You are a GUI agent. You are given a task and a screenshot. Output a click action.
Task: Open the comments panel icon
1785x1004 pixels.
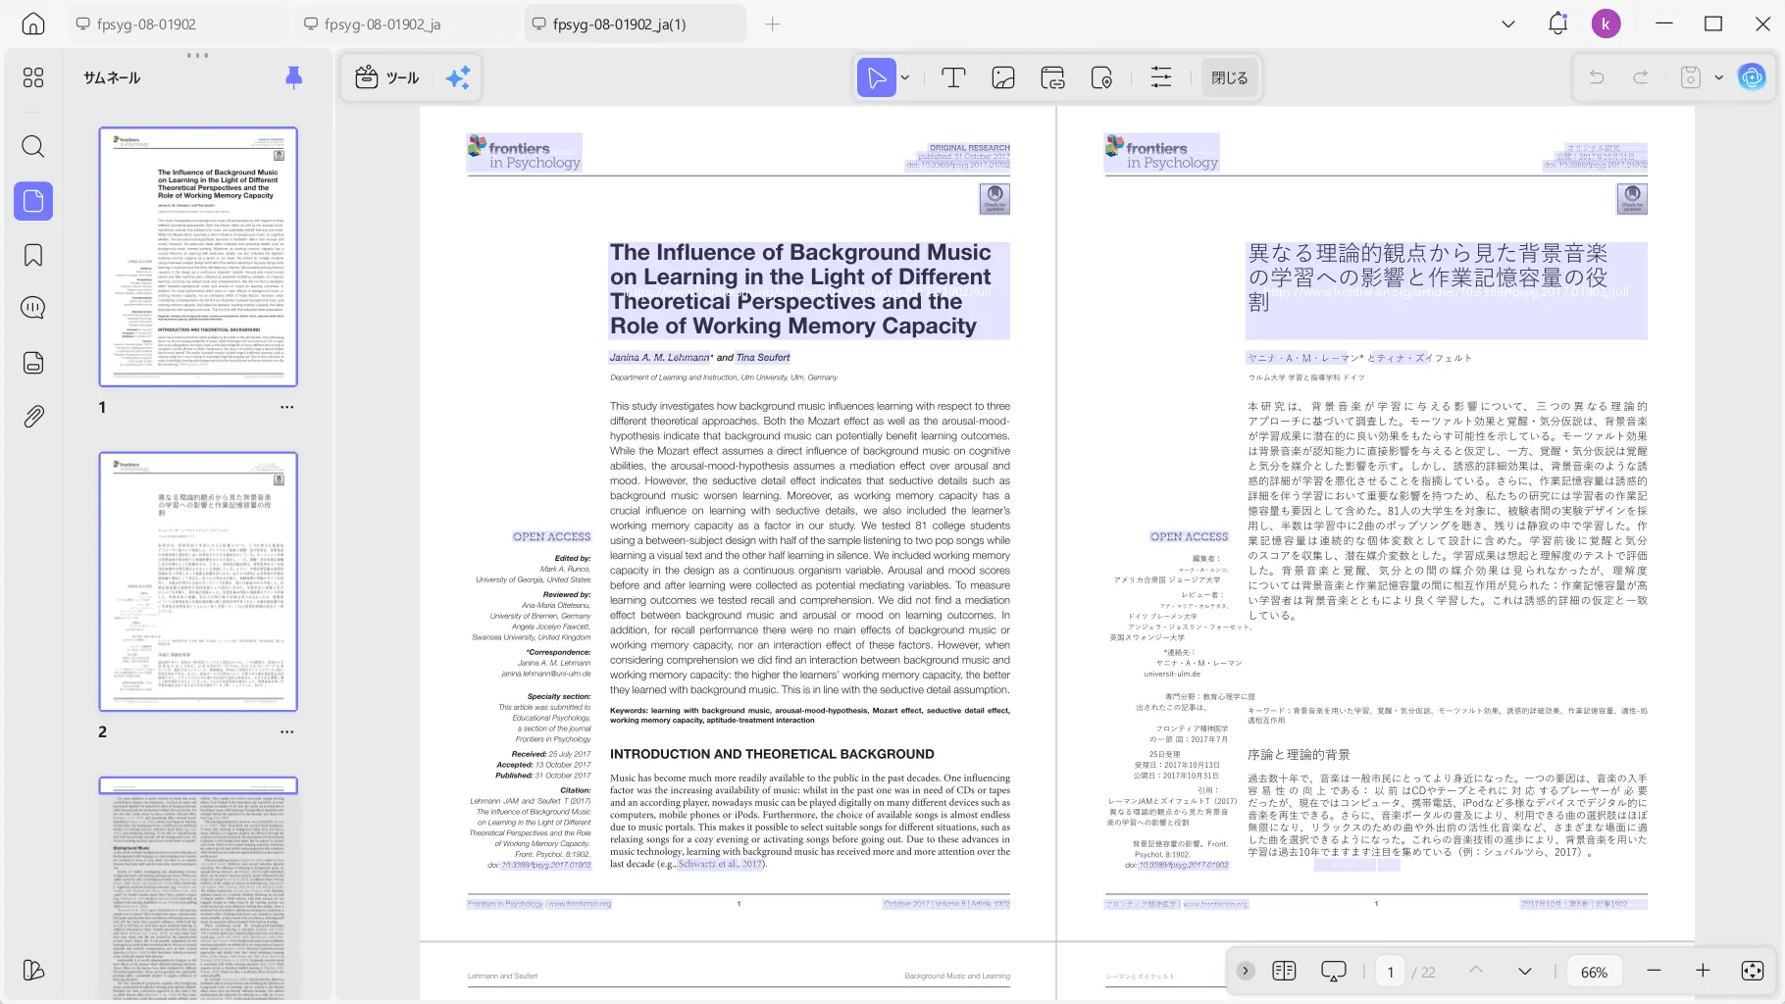pyautogui.click(x=33, y=308)
